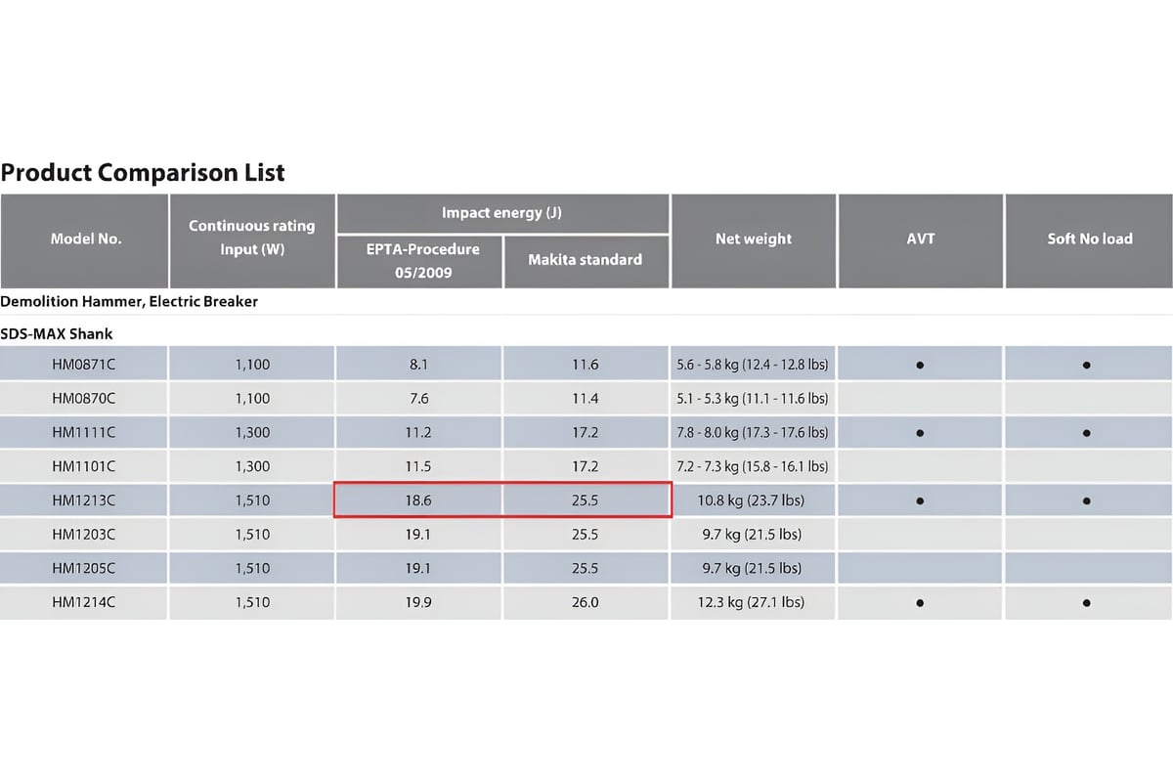Click the 25.5 Makita standard value for HM1213C

click(x=586, y=500)
